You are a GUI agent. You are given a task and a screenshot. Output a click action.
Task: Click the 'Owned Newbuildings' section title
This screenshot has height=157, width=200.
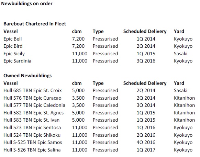click(27, 76)
